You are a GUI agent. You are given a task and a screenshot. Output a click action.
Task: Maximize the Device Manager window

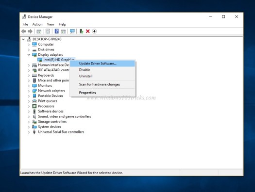223,16
